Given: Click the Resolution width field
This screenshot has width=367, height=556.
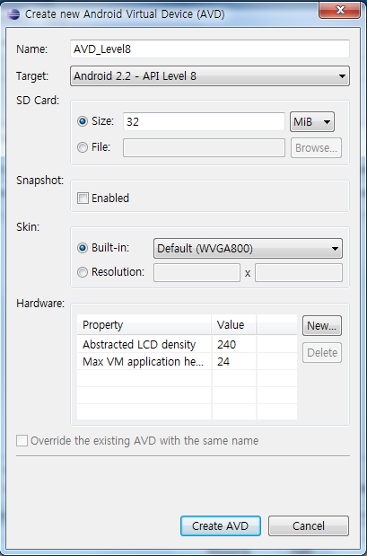Looking at the screenshot, I should tap(197, 272).
